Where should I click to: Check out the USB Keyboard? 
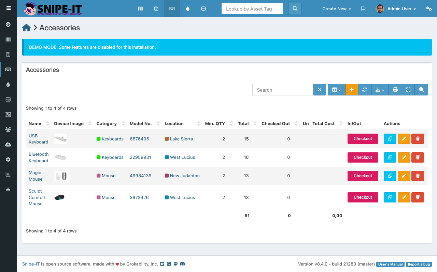363,139
